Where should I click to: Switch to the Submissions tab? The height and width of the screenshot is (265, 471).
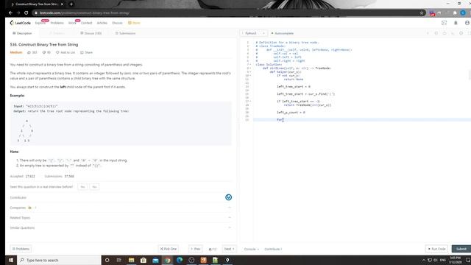126,33
